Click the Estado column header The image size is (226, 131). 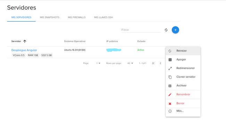click(x=141, y=41)
